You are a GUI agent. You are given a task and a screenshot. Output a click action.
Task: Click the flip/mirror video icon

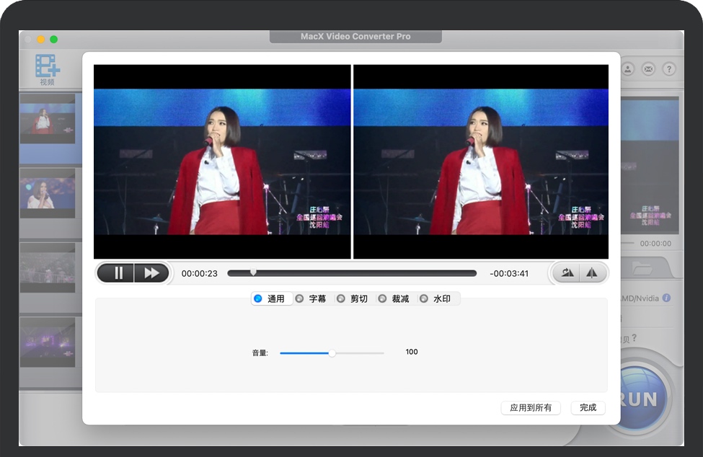[591, 273]
